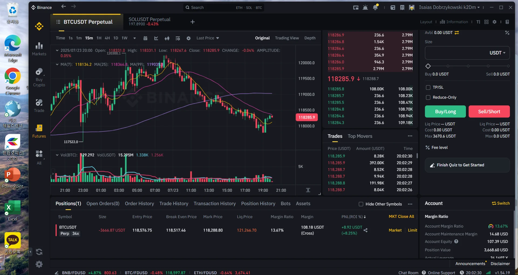The image size is (518, 275).
Task: Click the order Size input field
Action: click(467, 53)
